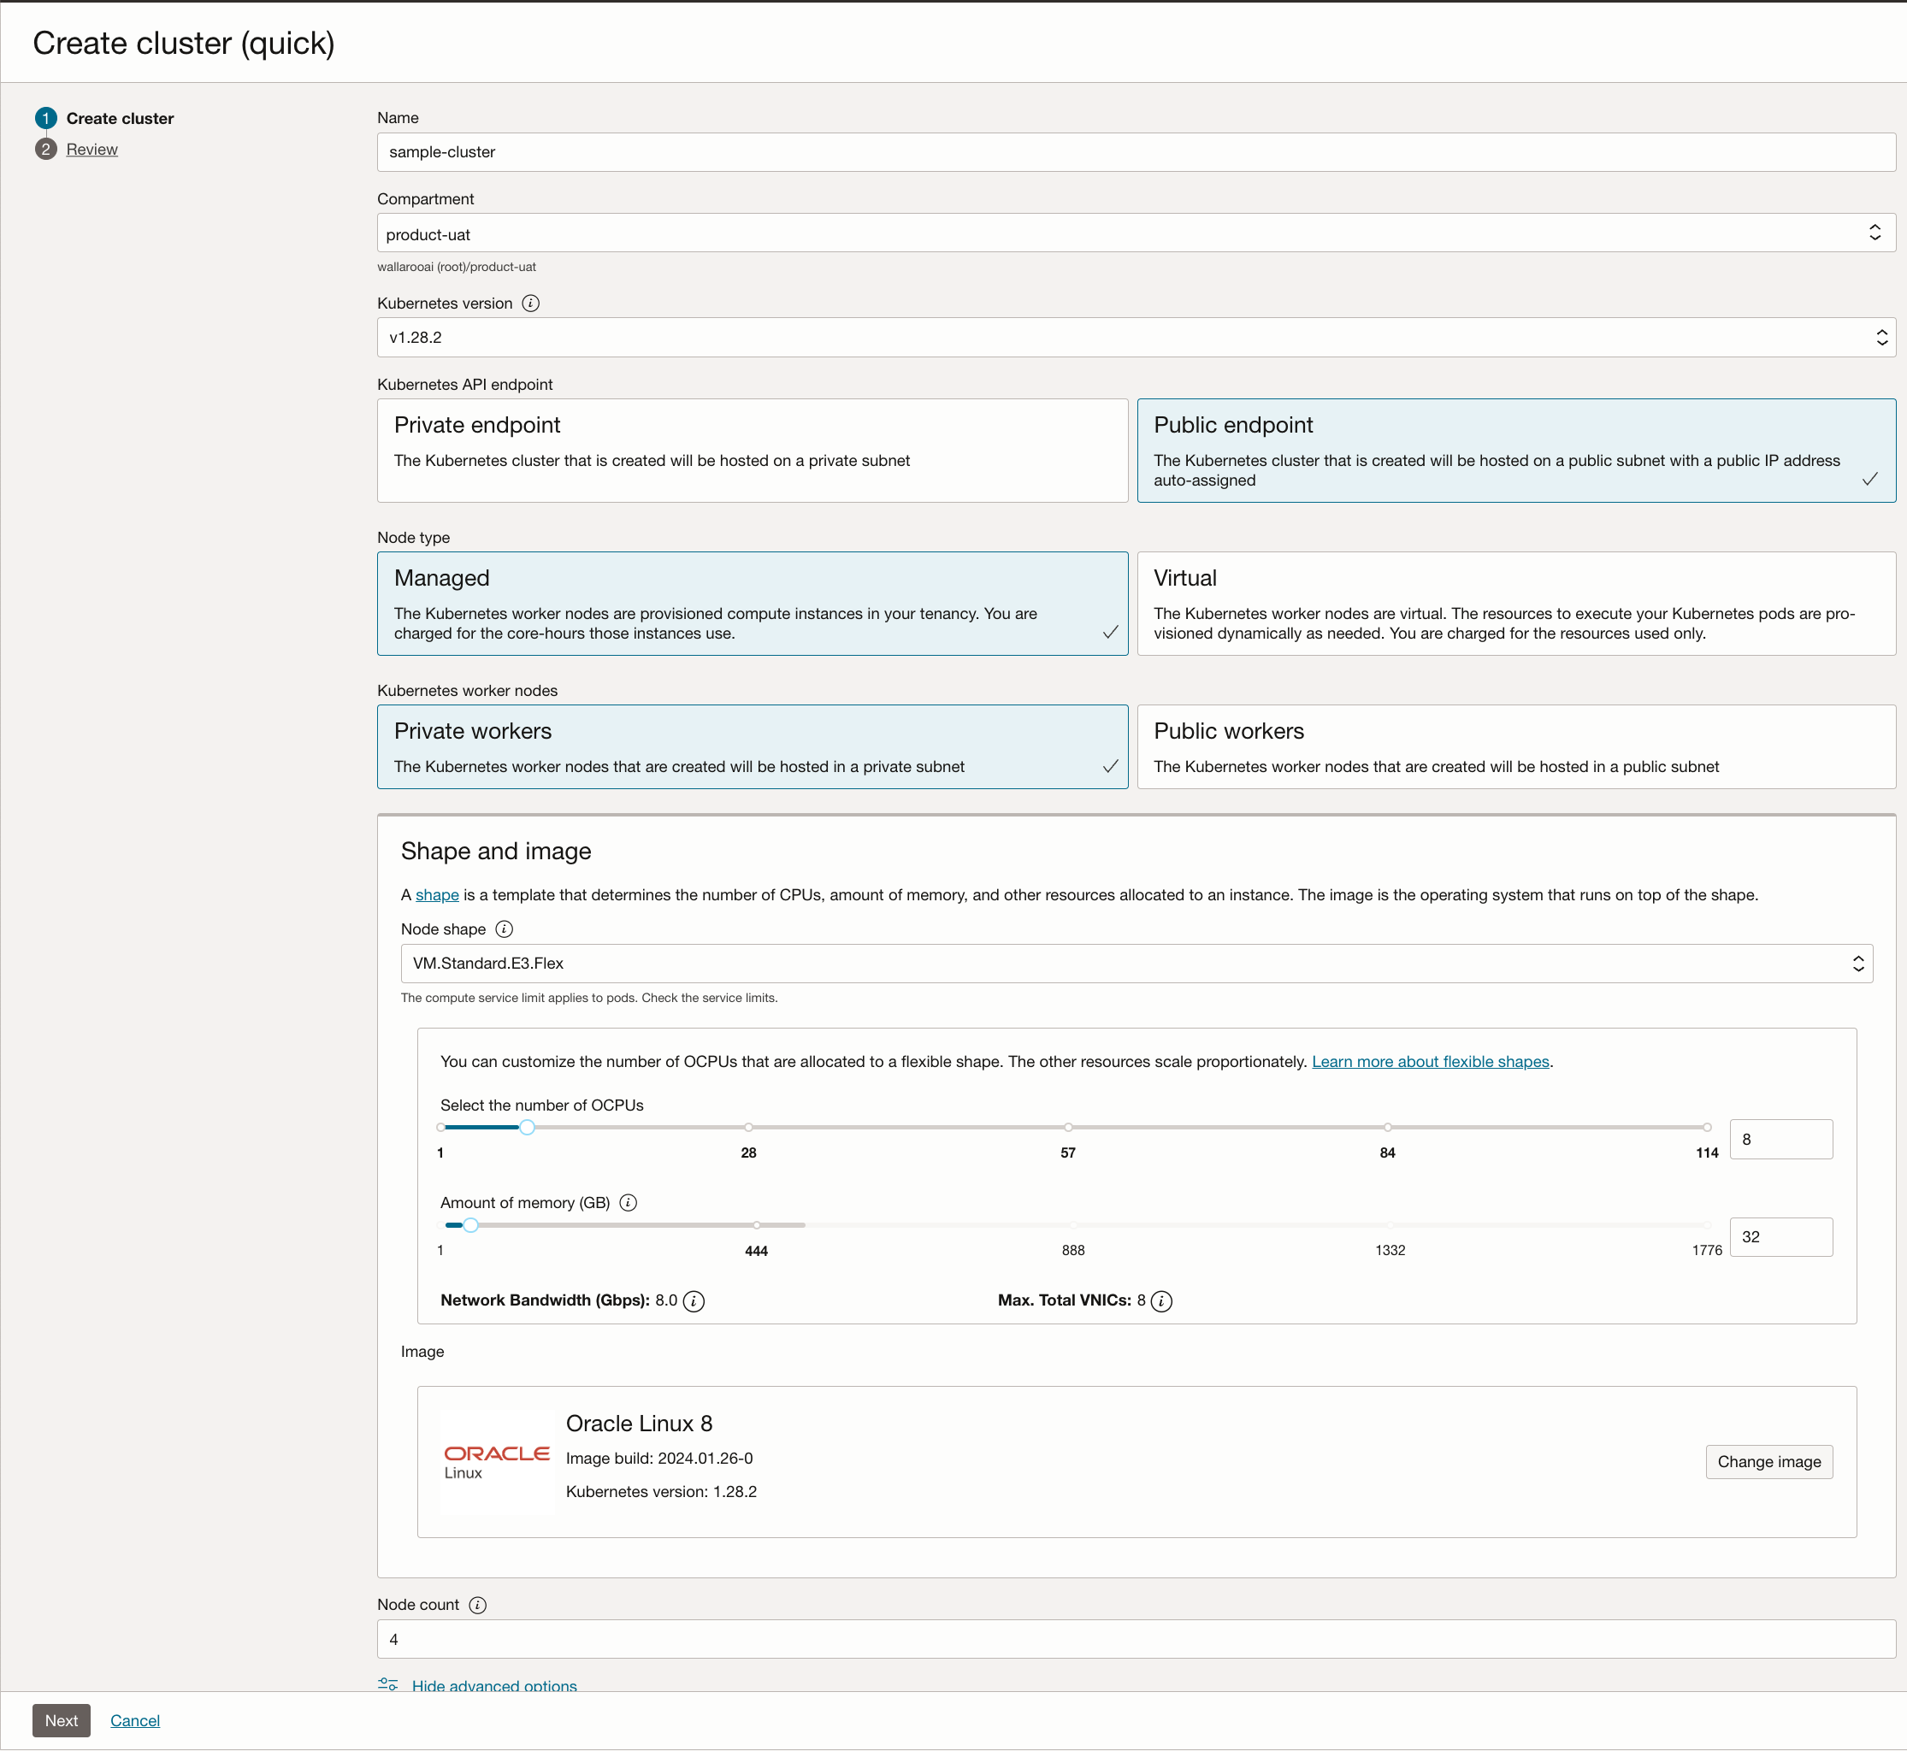Expand the Kubernetes version dropdown

click(1136, 338)
